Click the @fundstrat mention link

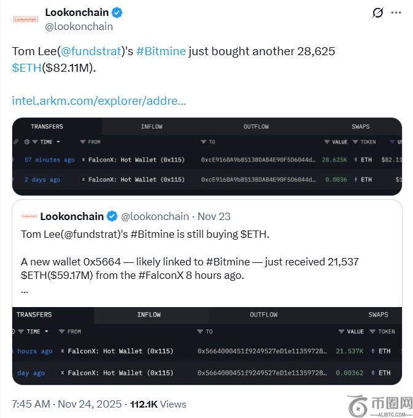click(x=91, y=51)
